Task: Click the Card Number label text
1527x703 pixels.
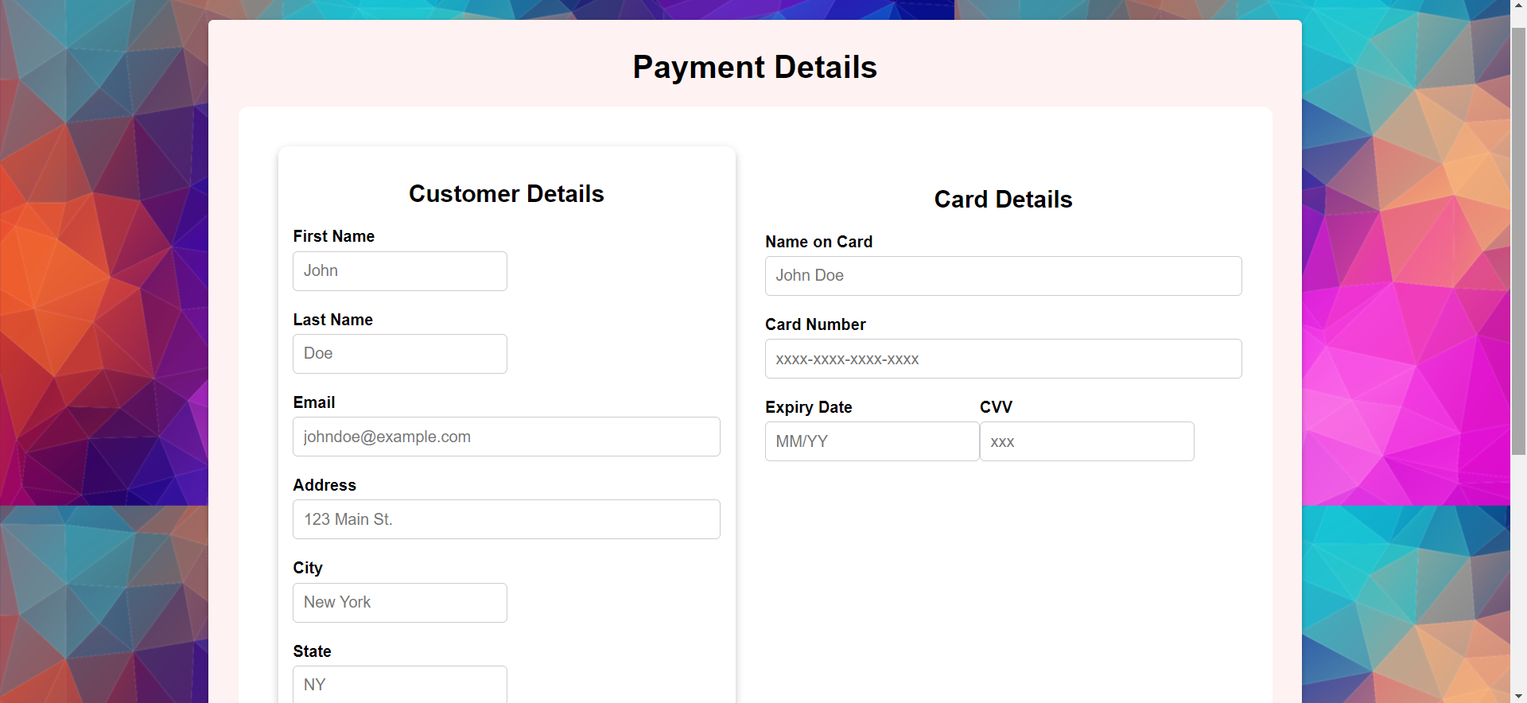Action: [815, 324]
